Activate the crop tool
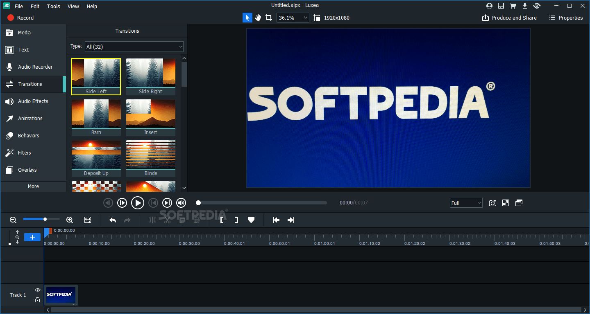 [269, 18]
